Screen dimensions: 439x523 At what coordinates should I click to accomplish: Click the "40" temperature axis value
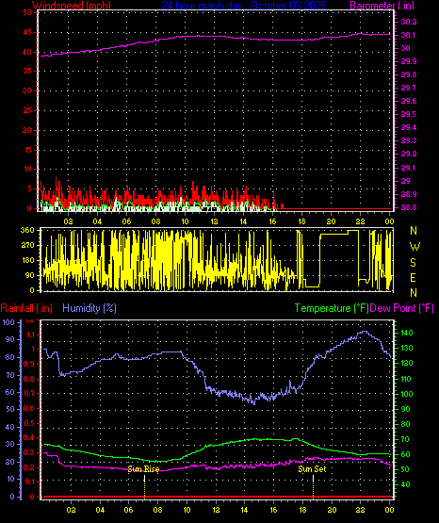(x=405, y=484)
